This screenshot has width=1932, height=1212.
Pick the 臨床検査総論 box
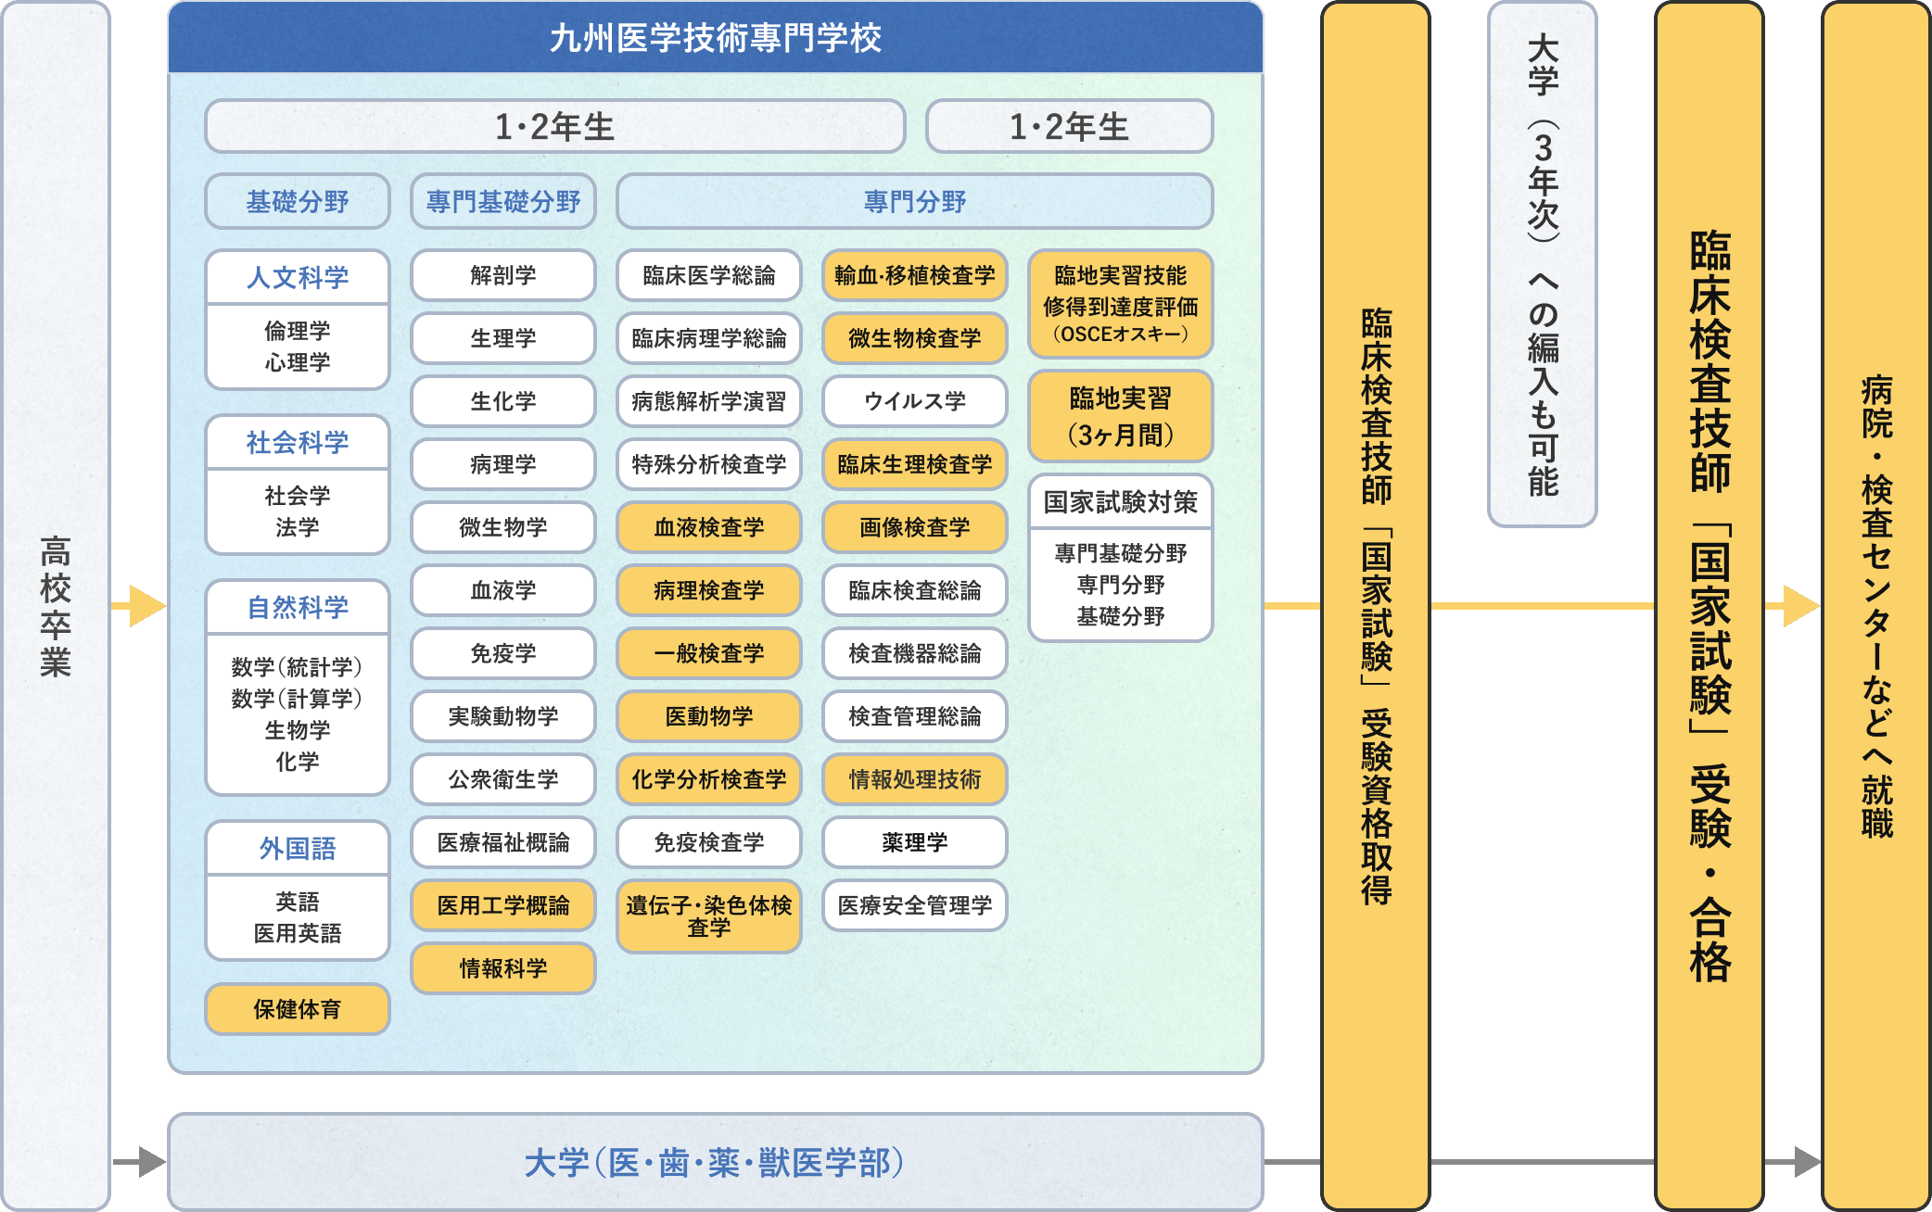(x=915, y=590)
